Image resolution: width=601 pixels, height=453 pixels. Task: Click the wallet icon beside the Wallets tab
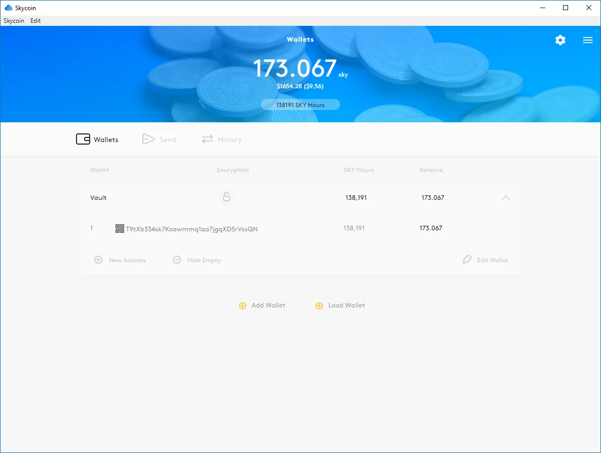coord(83,139)
